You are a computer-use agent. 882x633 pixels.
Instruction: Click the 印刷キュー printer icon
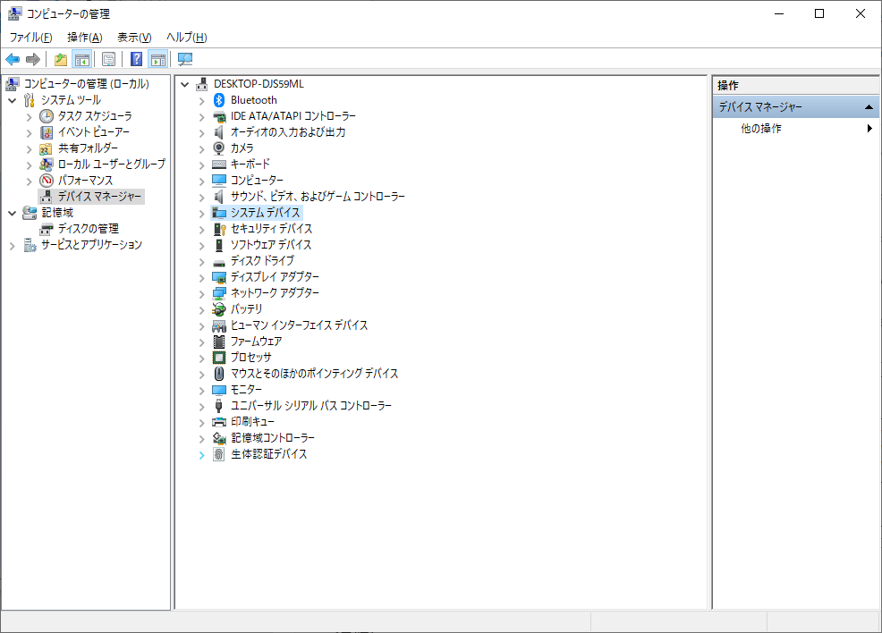[219, 422]
